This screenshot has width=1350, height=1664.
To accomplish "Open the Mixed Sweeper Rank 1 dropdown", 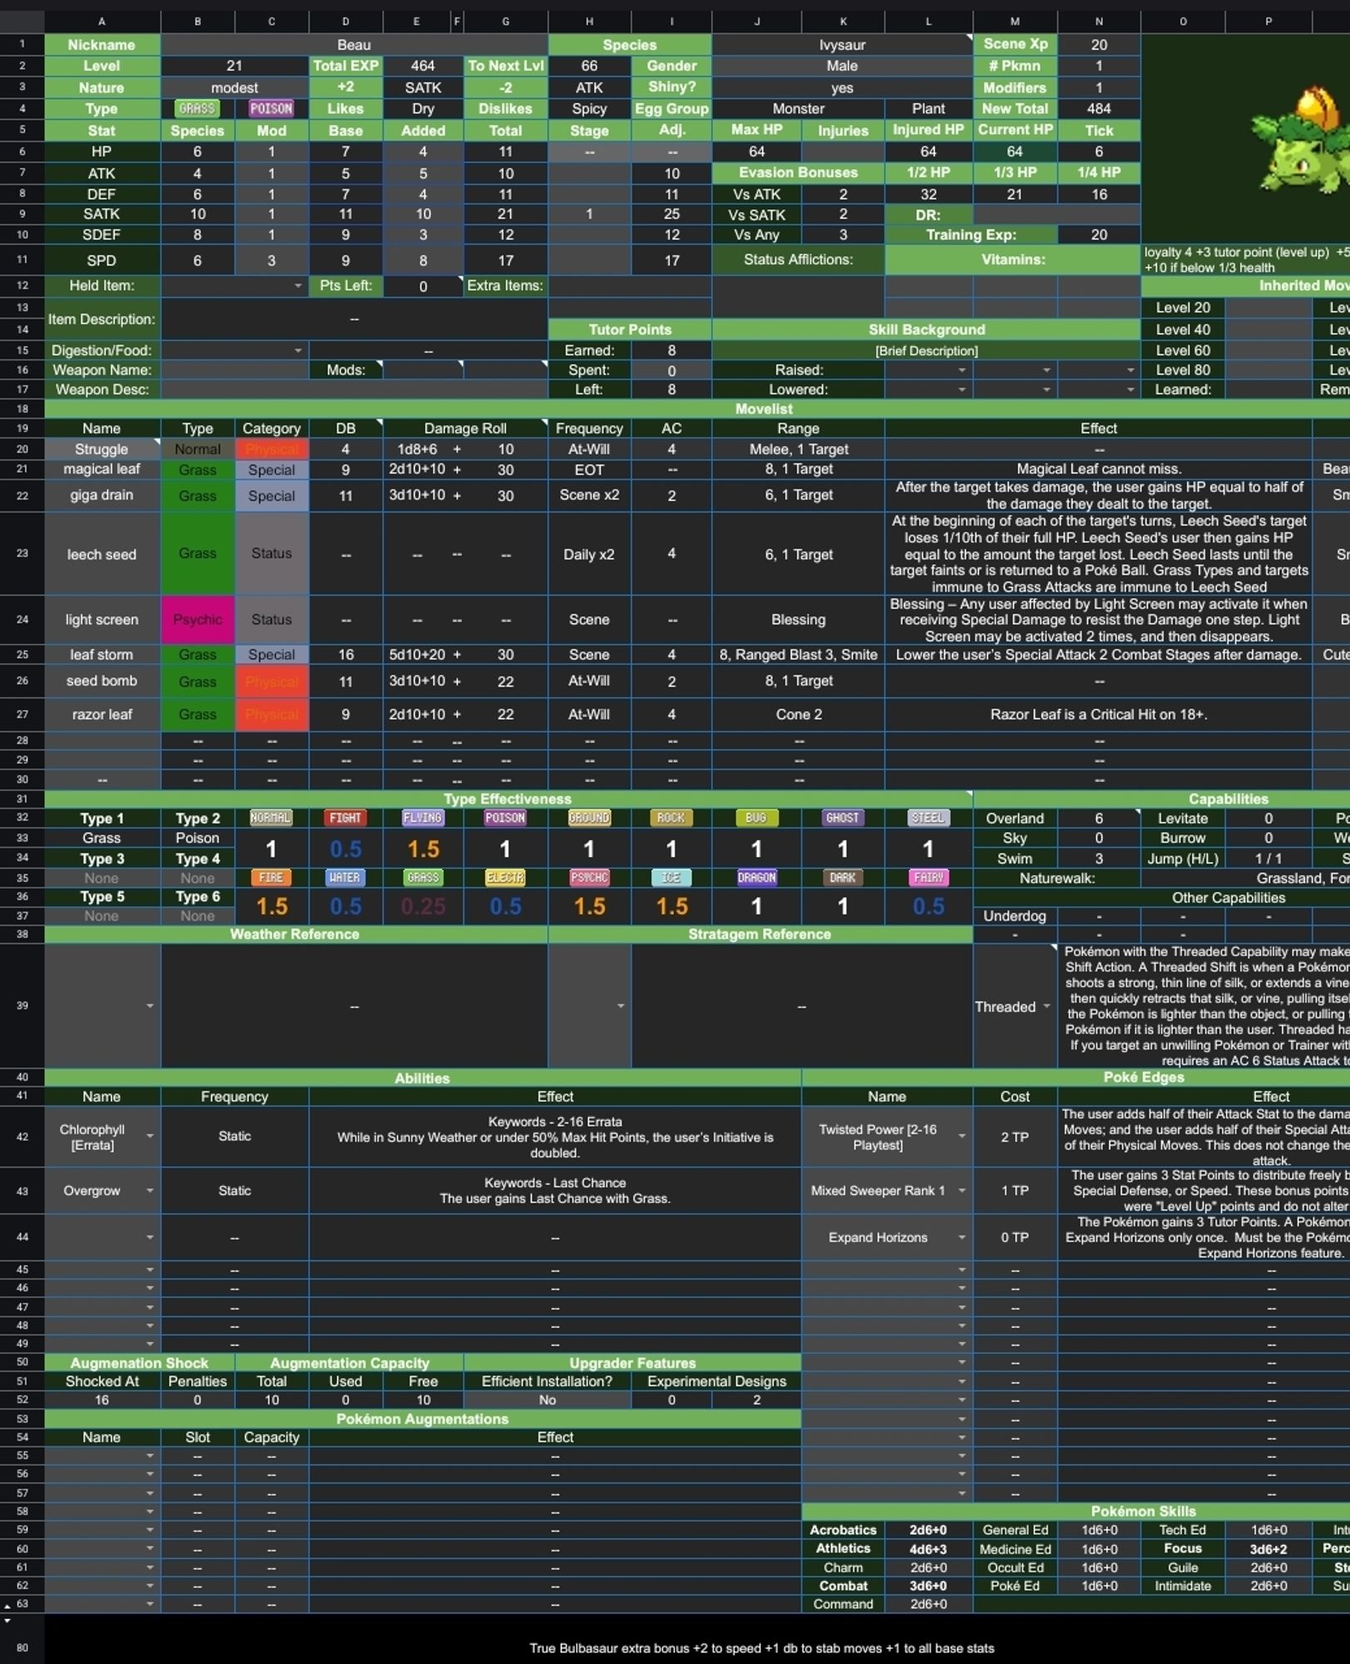I will (962, 1191).
